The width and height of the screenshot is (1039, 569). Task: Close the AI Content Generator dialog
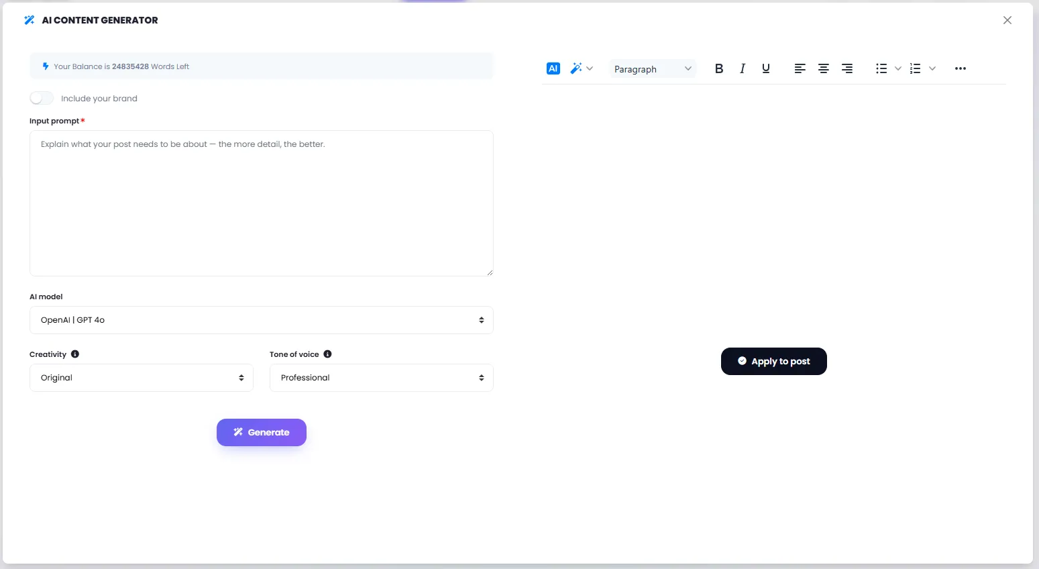click(x=1007, y=20)
